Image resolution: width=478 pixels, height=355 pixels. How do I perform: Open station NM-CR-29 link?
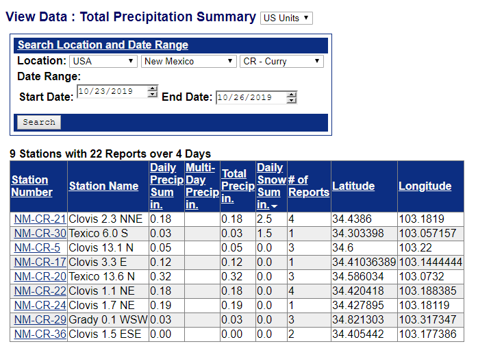tap(40, 319)
